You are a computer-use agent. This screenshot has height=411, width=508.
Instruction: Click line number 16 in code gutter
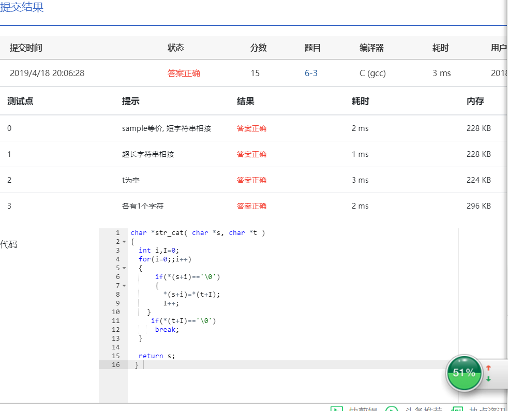(116, 364)
